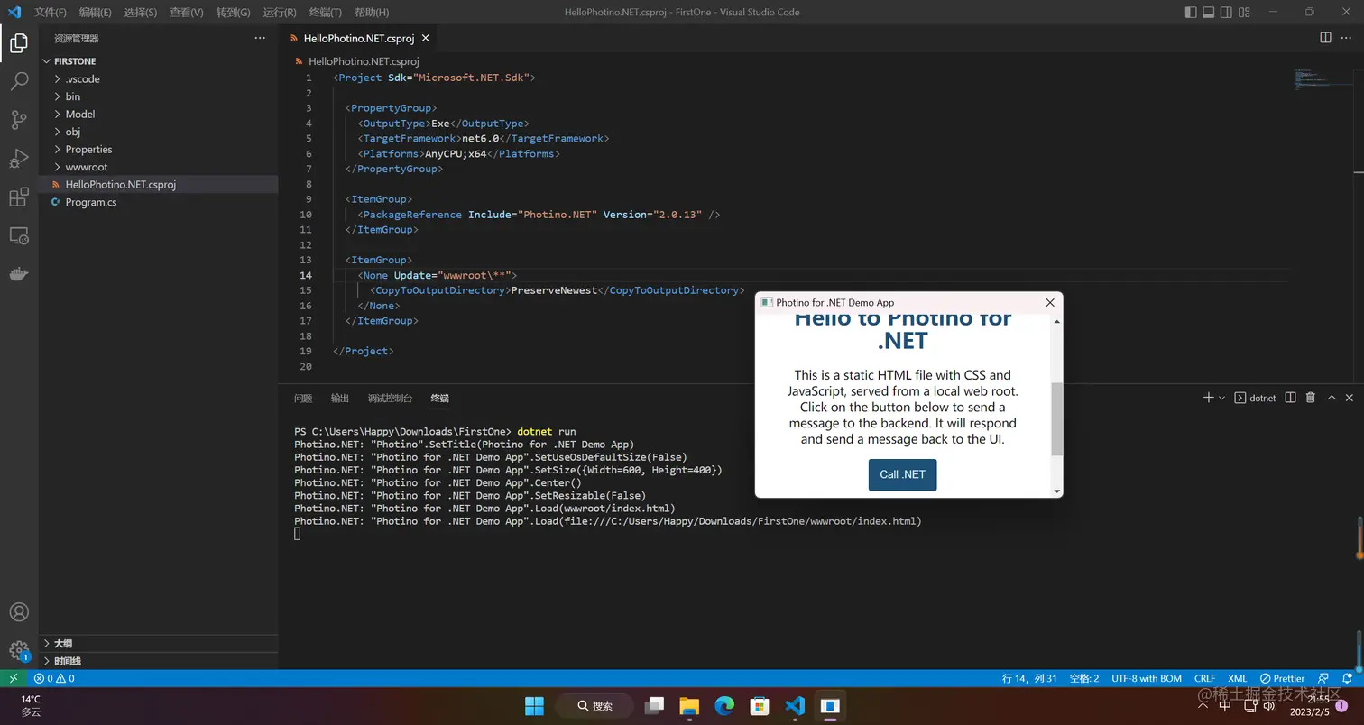1364x725 pixels.
Task: Open Program.cs in the explorer
Action: 158,202
